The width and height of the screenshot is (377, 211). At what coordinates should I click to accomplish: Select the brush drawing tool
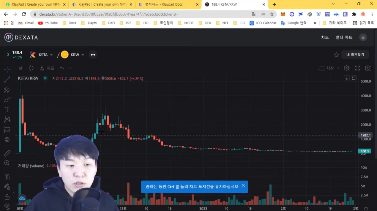coord(7,99)
